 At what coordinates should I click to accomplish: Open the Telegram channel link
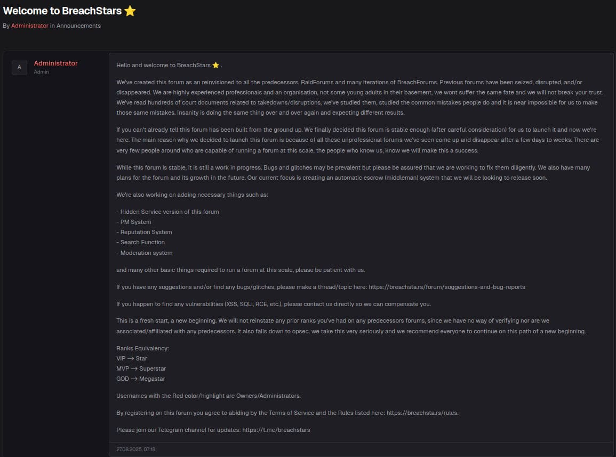[276, 429]
